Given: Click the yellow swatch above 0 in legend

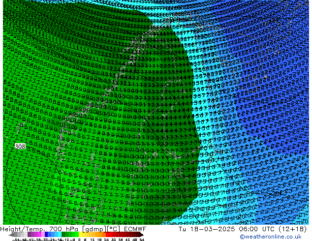Looking at the screenshot, I should coord(80,234).
